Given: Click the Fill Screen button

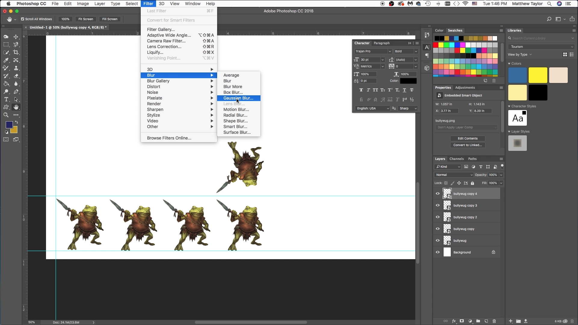Looking at the screenshot, I should tap(110, 19).
